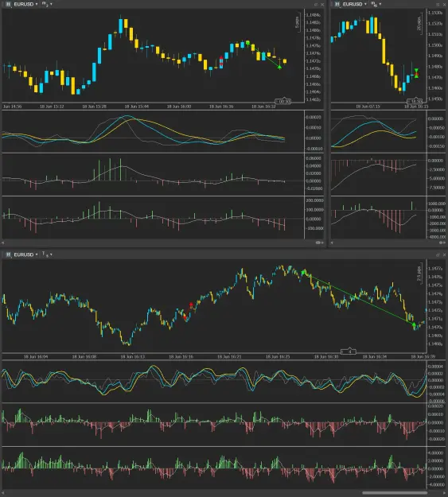Image resolution: width=448 pixels, height=497 pixels.
Task: Select red arrow marker on t5 tick chart
Action: [x=191, y=305]
